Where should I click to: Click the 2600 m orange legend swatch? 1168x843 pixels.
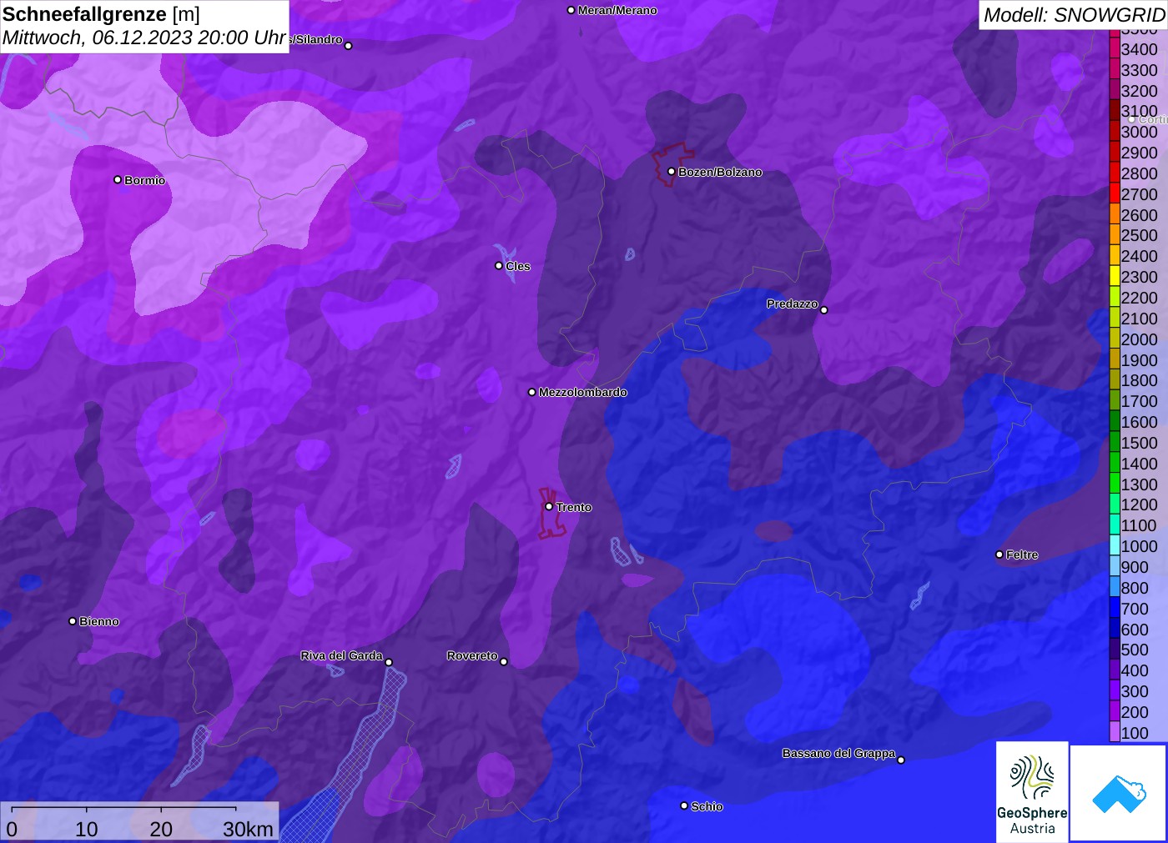pos(1115,214)
